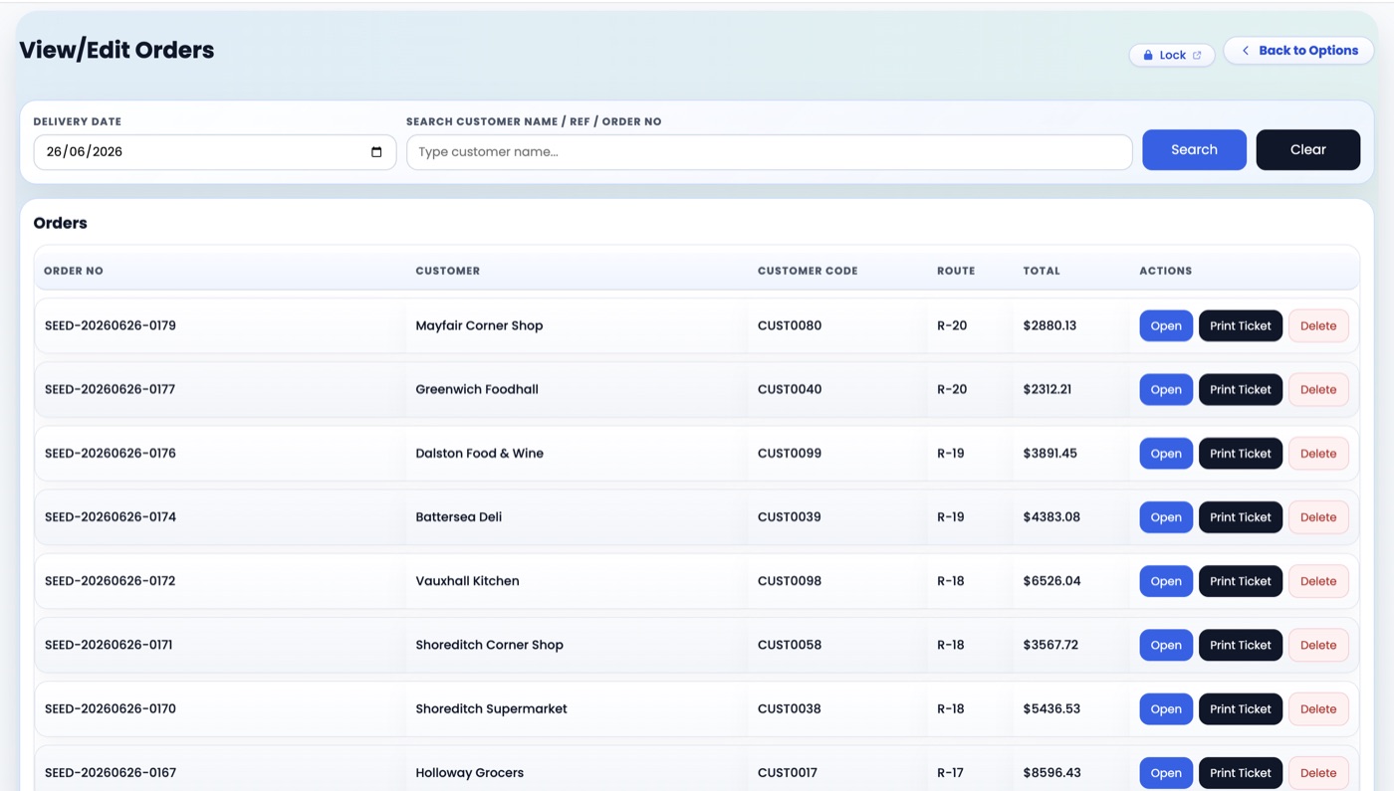Screen dimensions: 1394x791
Task: Click customer code CUST0080
Action: 790,325
